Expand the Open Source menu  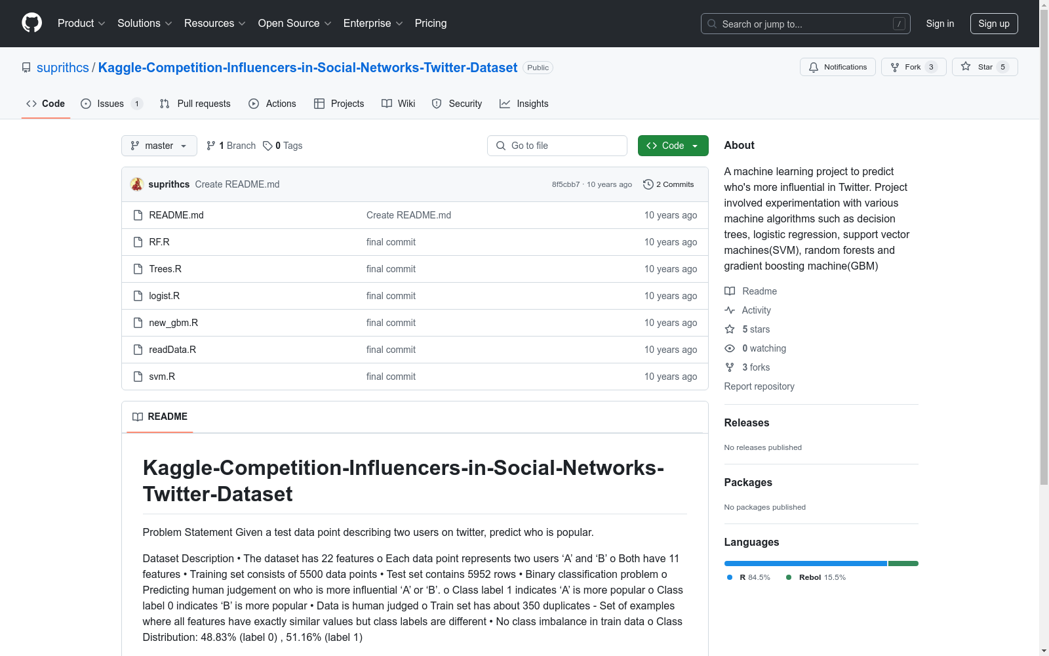[x=295, y=24]
